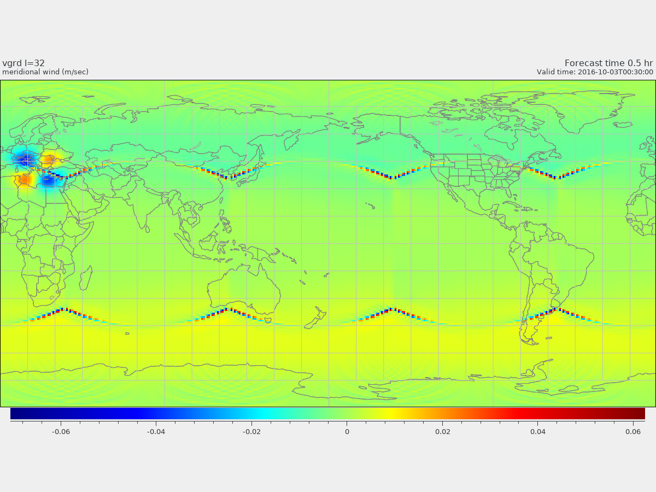Click the dark blue wind anomaly over Europe
The width and height of the screenshot is (656, 492).
[x=25, y=160]
